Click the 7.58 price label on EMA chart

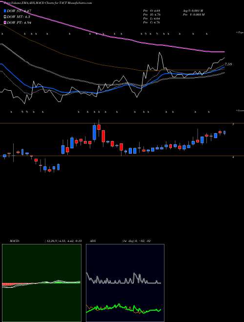pyautogui.click(x=228, y=64)
